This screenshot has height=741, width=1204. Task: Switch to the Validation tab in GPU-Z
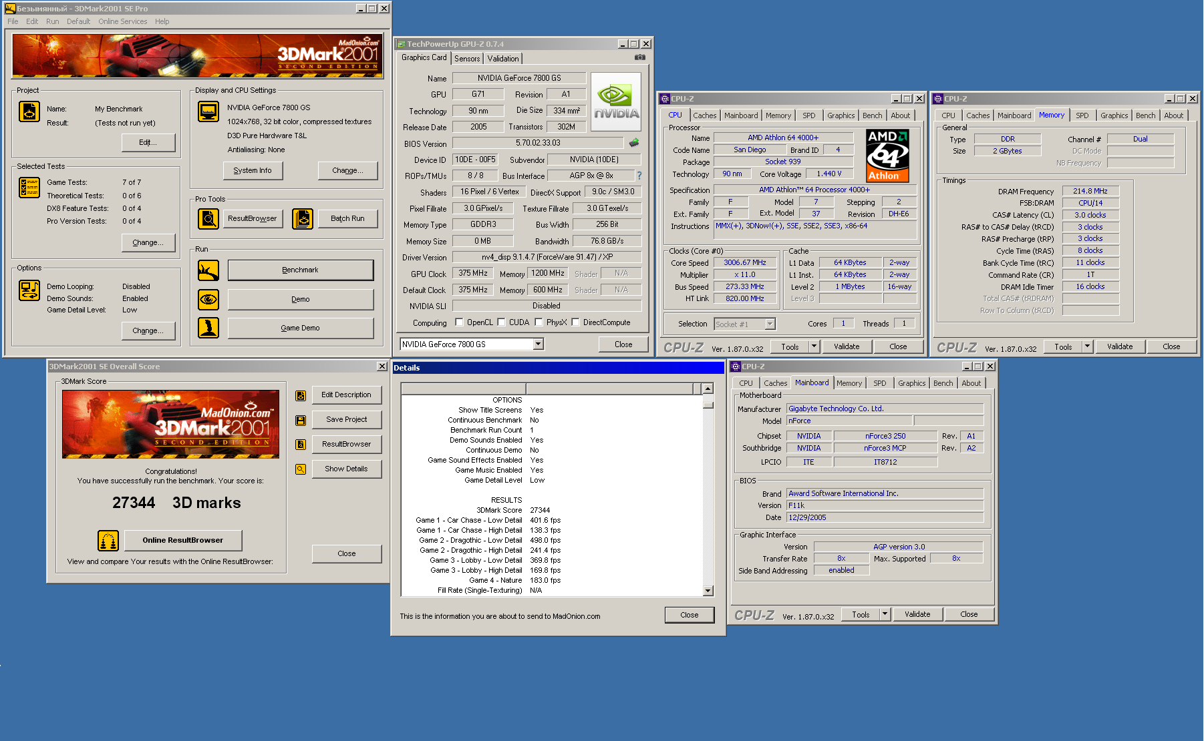pyautogui.click(x=503, y=59)
